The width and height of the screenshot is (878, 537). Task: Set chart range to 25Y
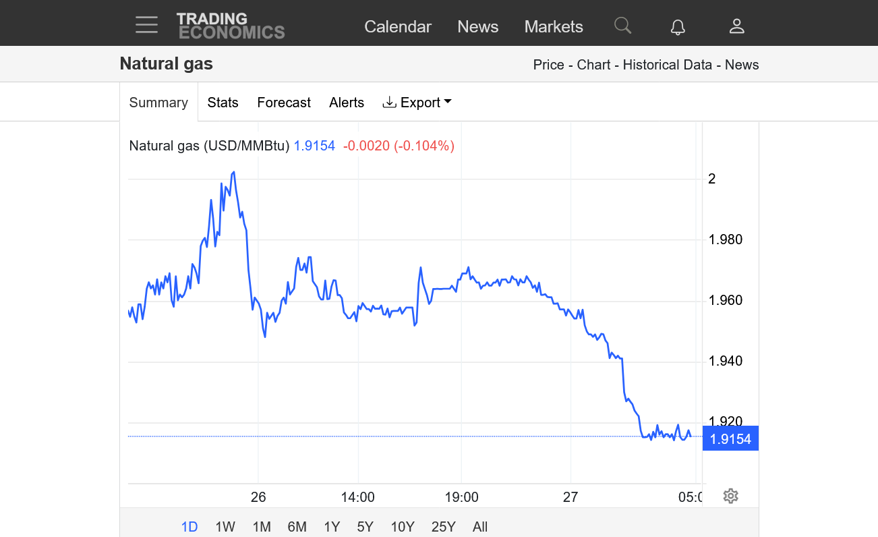point(443,527)
